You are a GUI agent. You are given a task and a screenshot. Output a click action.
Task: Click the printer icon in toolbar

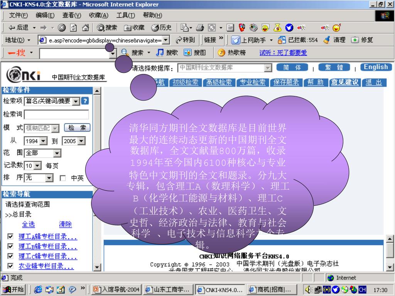(200, 27)
